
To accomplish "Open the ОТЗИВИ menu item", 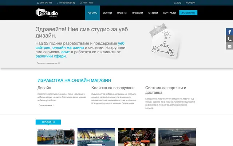I will (x=153, y=13).
